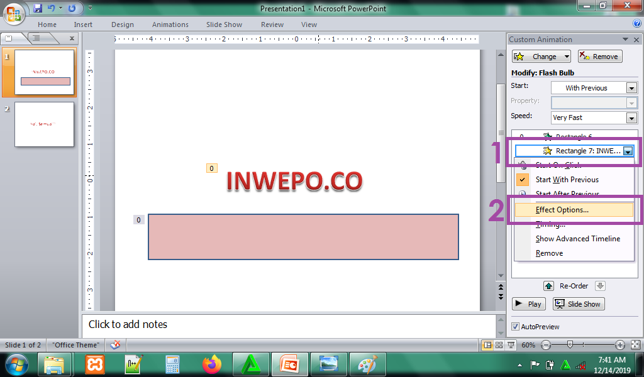Viewport: 644px width, 377px height.
Task: Switch to Normal view icon
Action: pyautogui.click(x=487, y=345)
